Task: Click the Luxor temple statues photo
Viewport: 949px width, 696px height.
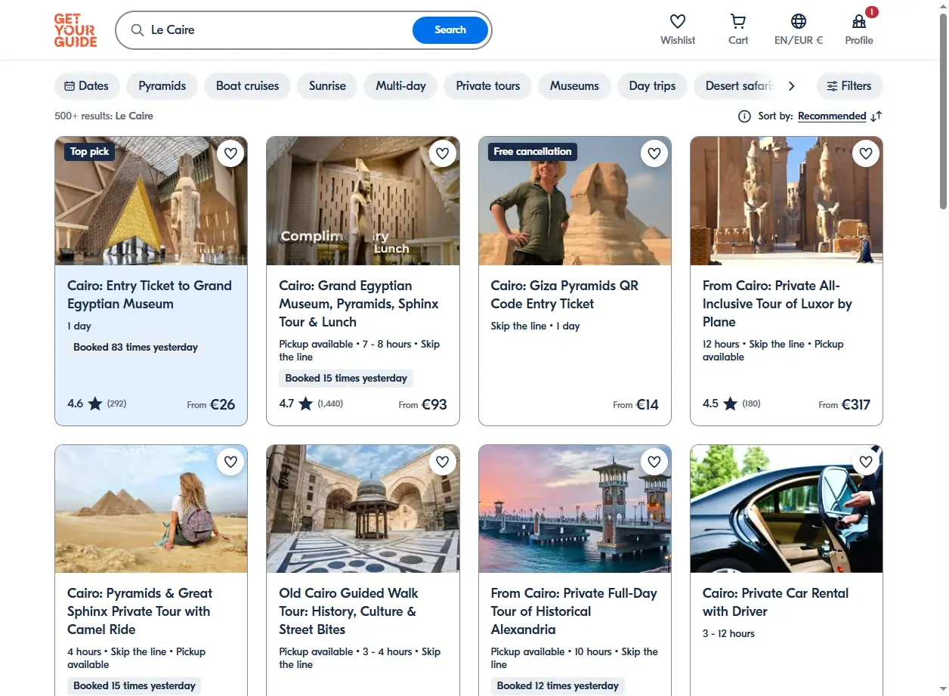Action: (x=786, y=201)
